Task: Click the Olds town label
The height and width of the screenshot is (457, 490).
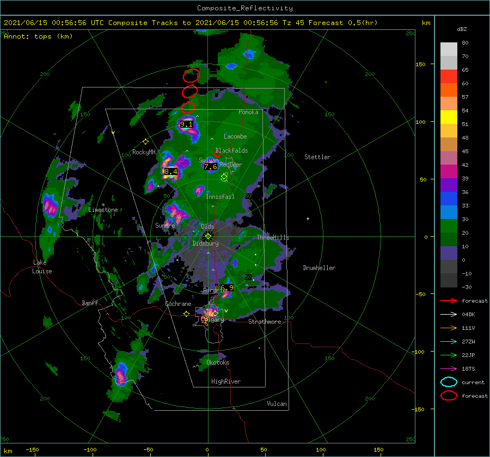Action: pos(207,227)
